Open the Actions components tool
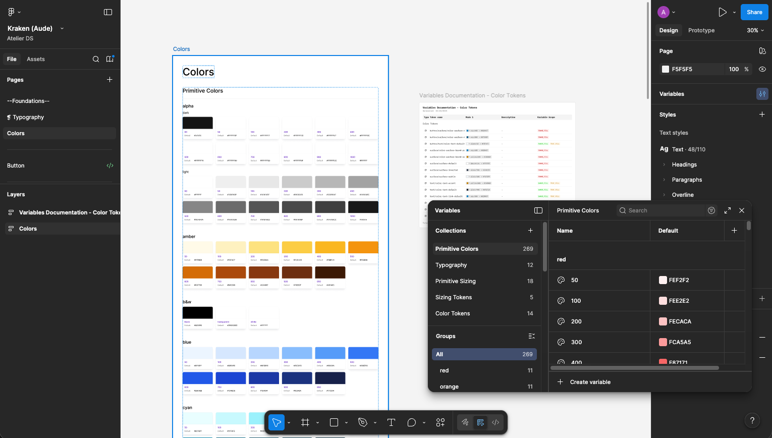Image resolution: width=772 pixels, height=438 pixels. (440, 422)
